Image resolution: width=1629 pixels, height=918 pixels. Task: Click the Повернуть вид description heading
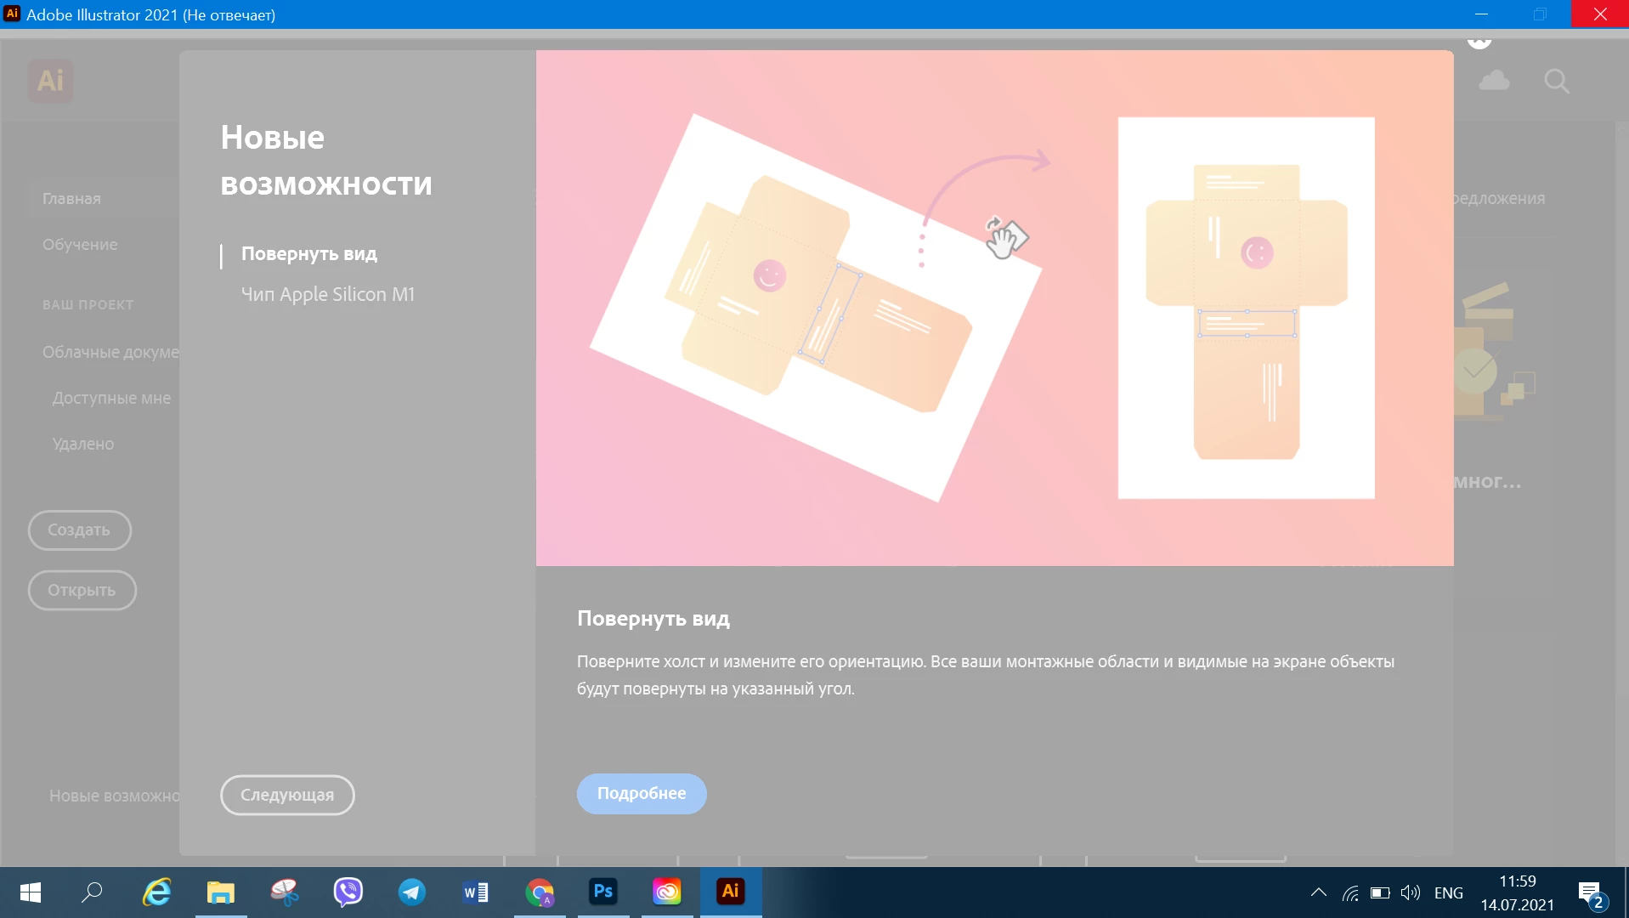653,619
